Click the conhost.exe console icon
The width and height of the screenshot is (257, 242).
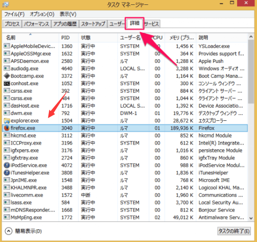[7, 83]
